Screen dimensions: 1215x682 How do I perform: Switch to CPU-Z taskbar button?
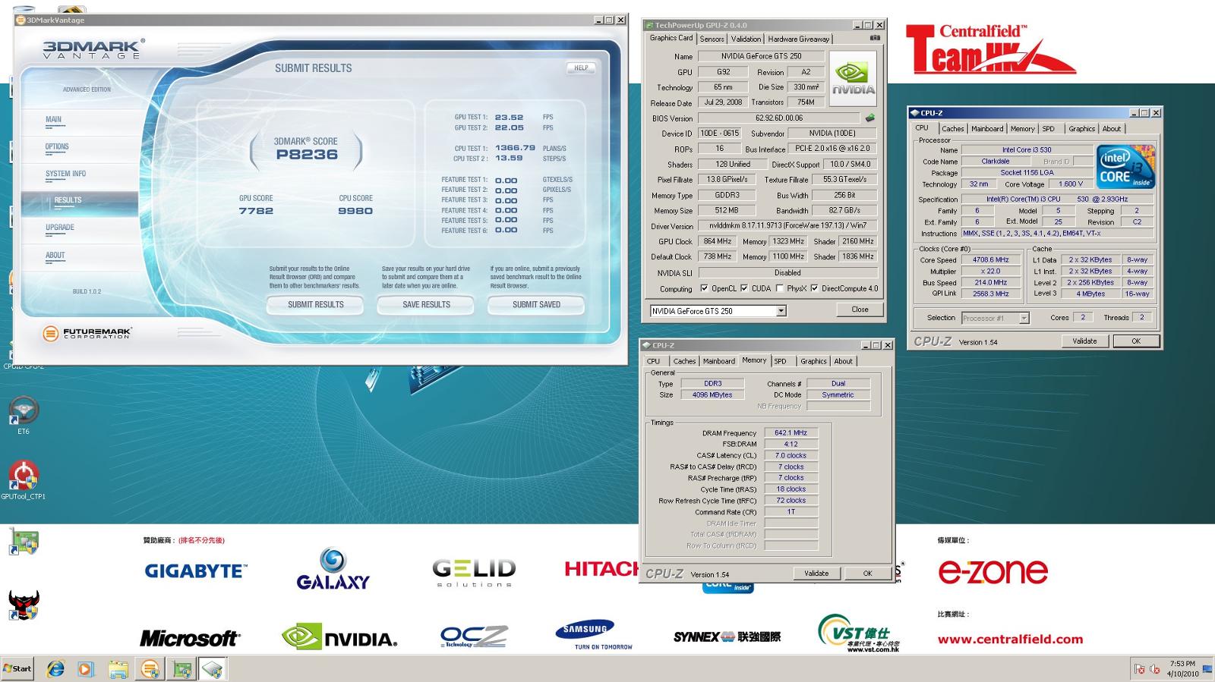(213, 669)
